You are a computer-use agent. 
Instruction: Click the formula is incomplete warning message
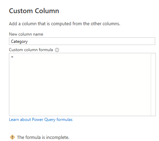tap(43, 137)
